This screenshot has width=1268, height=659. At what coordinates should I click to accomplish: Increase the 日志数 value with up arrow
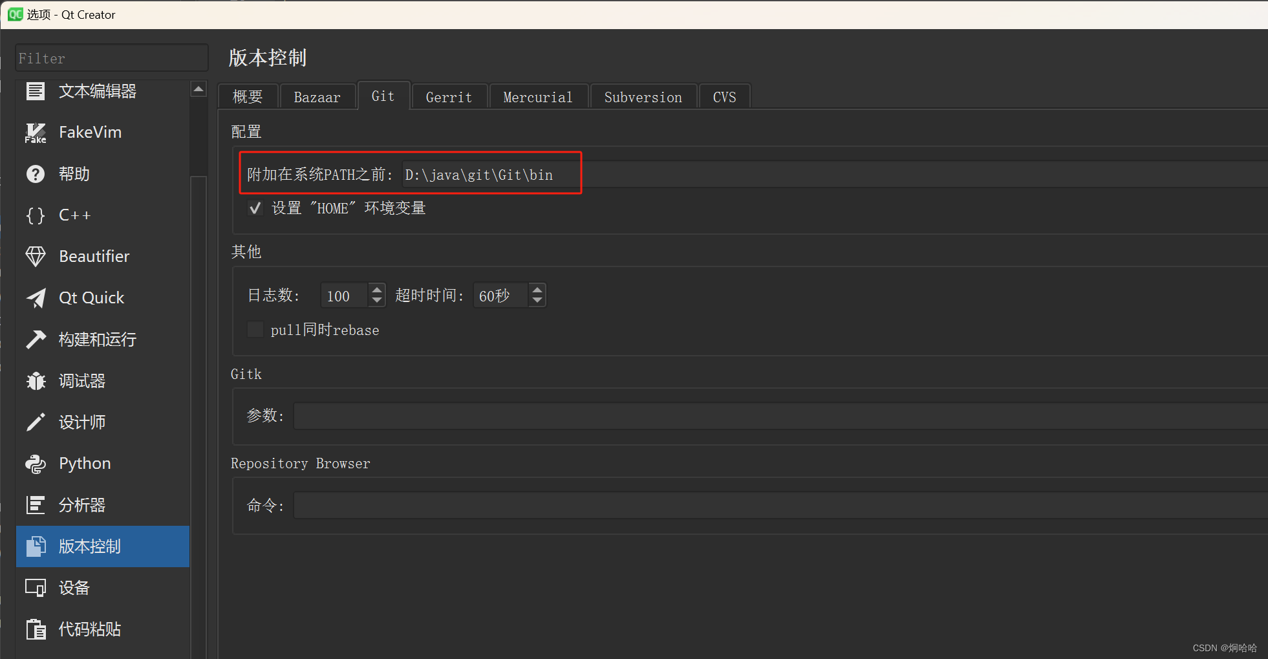(x=377, y=290)
